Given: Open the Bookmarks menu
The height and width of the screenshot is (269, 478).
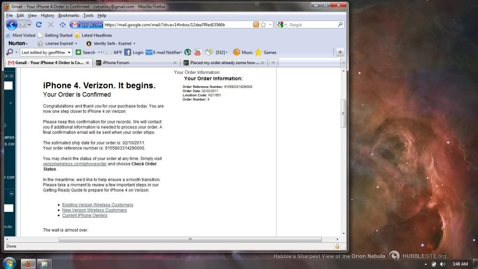Looking at the screenshot, I should click(69, 15).
